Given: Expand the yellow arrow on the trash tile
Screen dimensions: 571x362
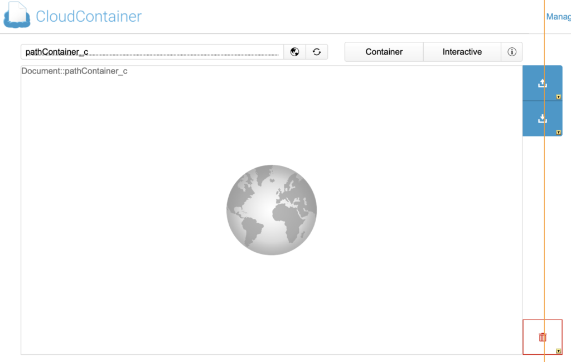Looking at the screenshot, I should (x=558, y=351).
